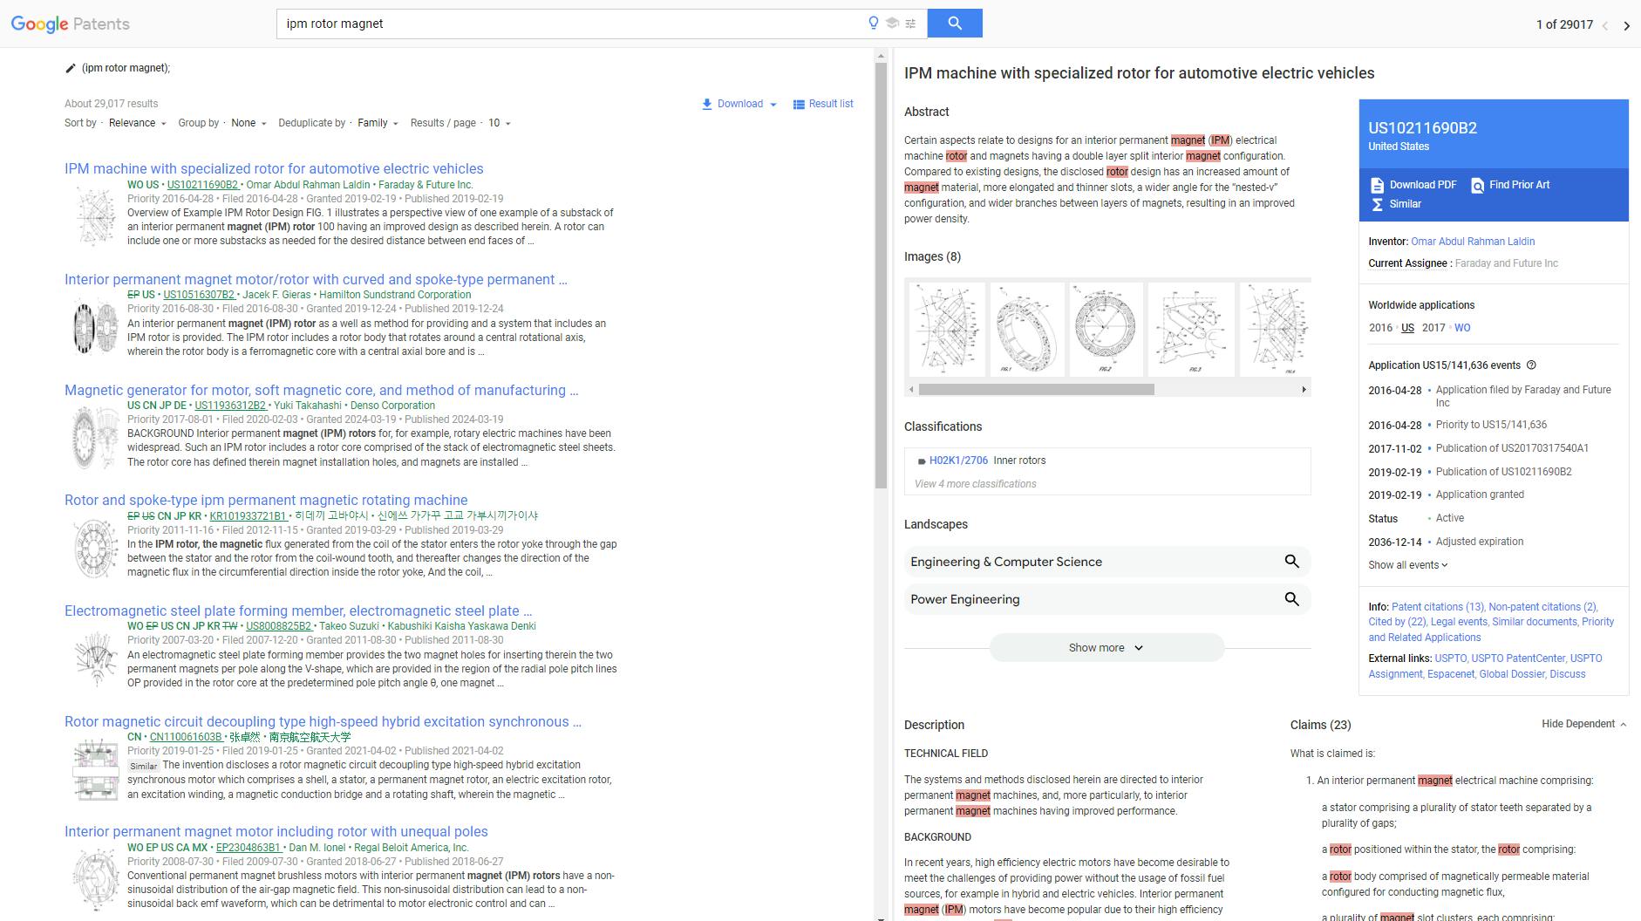
Task: Open Espacenet external link
Action: pyautogui.click(x=1450, y=674)
